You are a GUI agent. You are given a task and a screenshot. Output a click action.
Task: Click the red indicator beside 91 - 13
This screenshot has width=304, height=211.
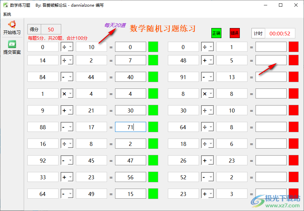coord(293,77)
